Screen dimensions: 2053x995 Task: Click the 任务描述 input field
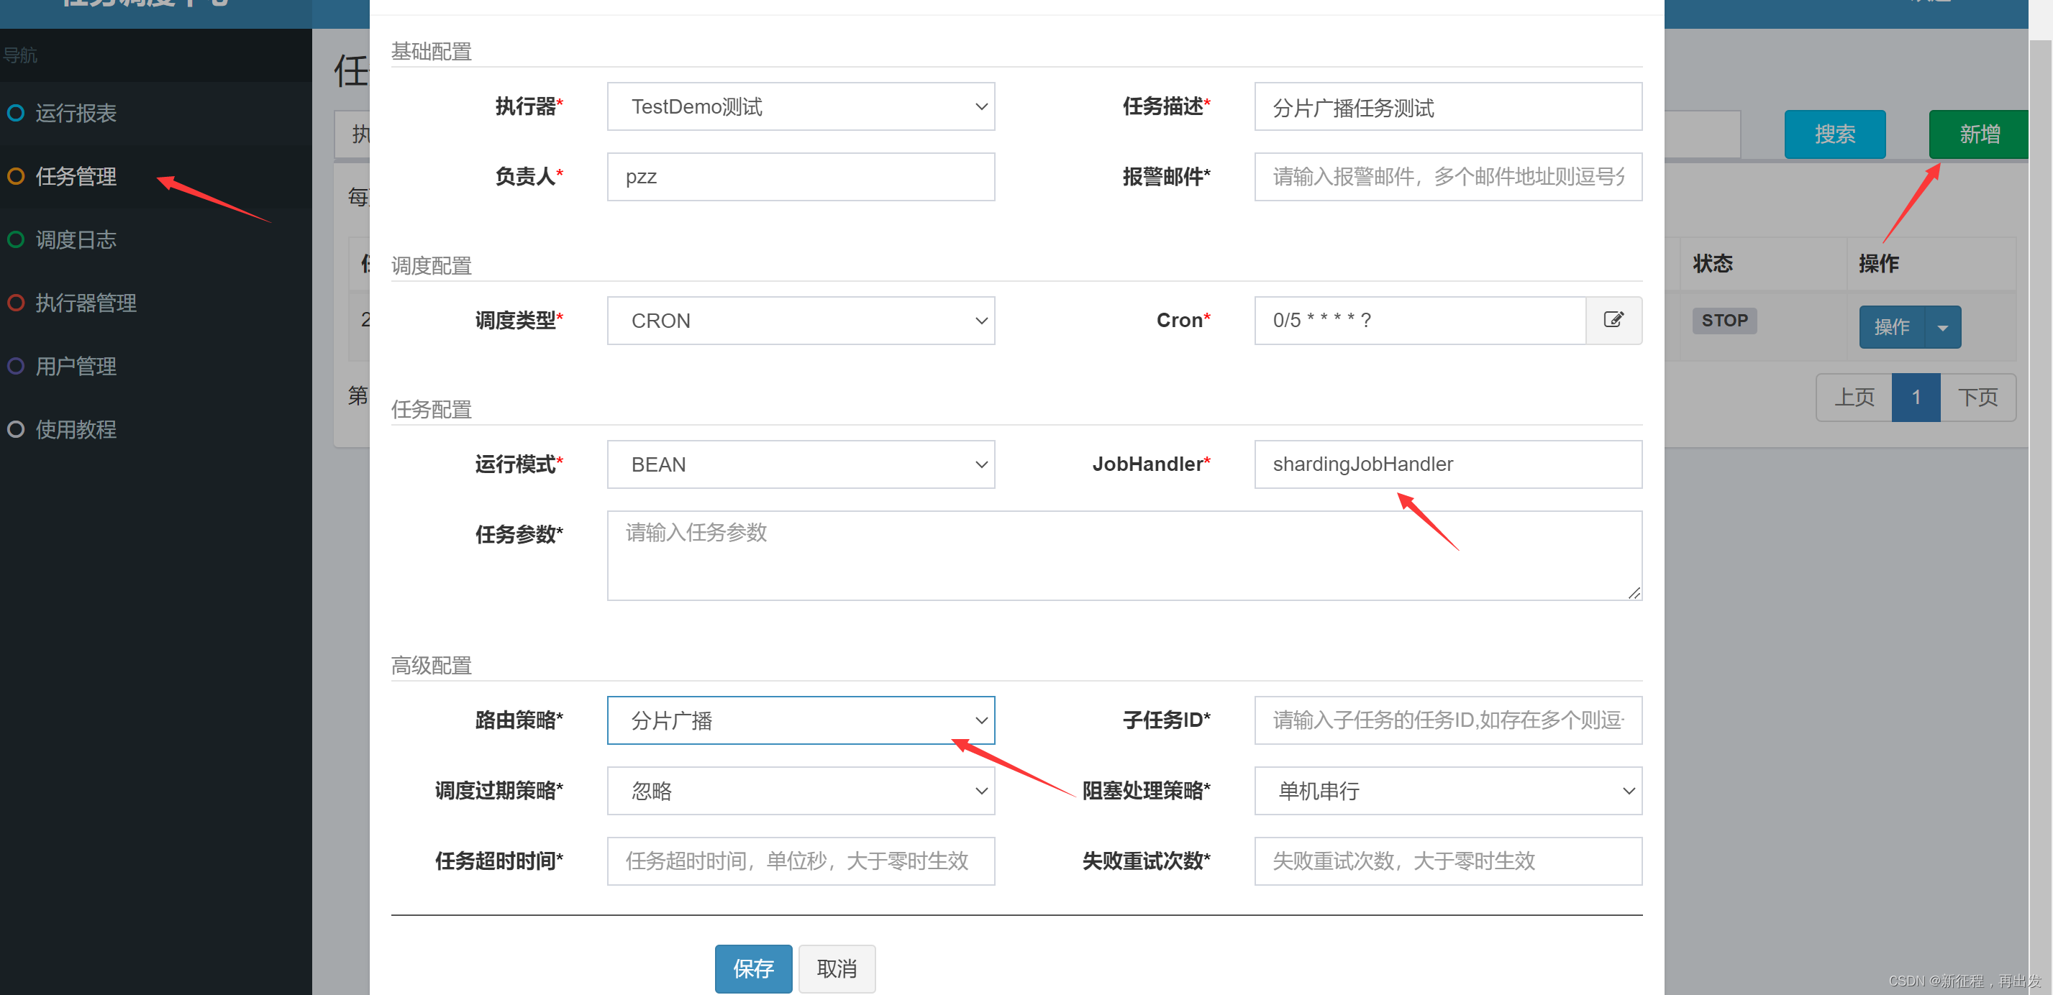(1448, 106)
